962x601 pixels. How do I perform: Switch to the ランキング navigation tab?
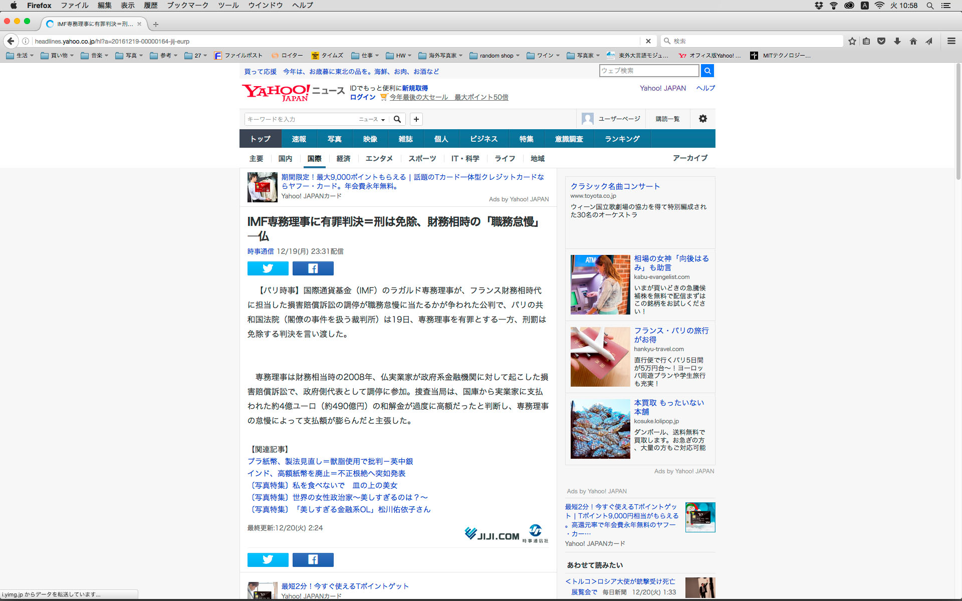pos(622,139)
